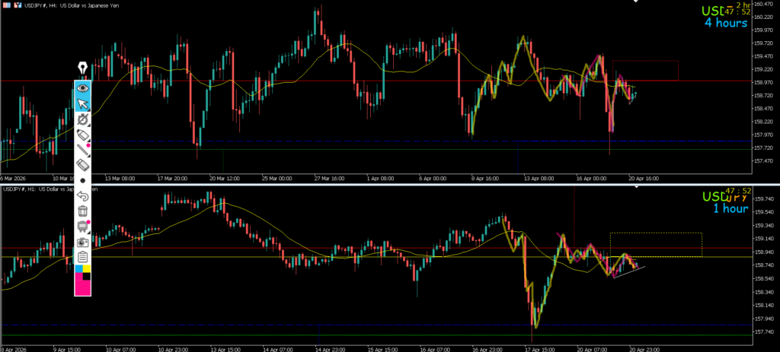Click the trash can to clear drawings
The width and height of the screenshot is (780, 352).
[82, 211]
